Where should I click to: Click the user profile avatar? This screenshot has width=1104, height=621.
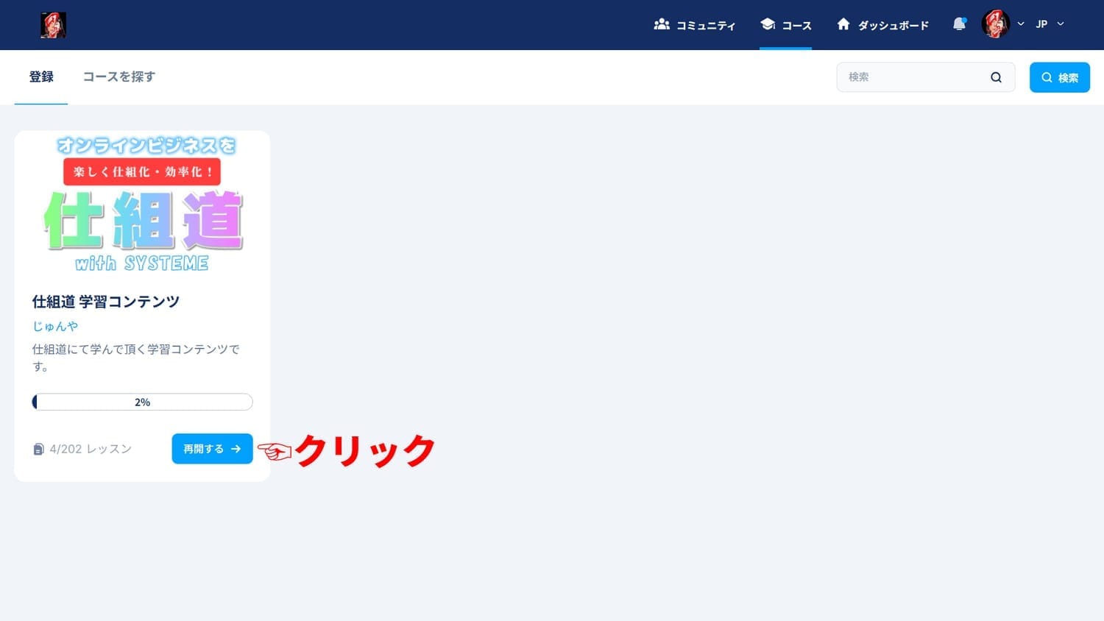point(995,24)
